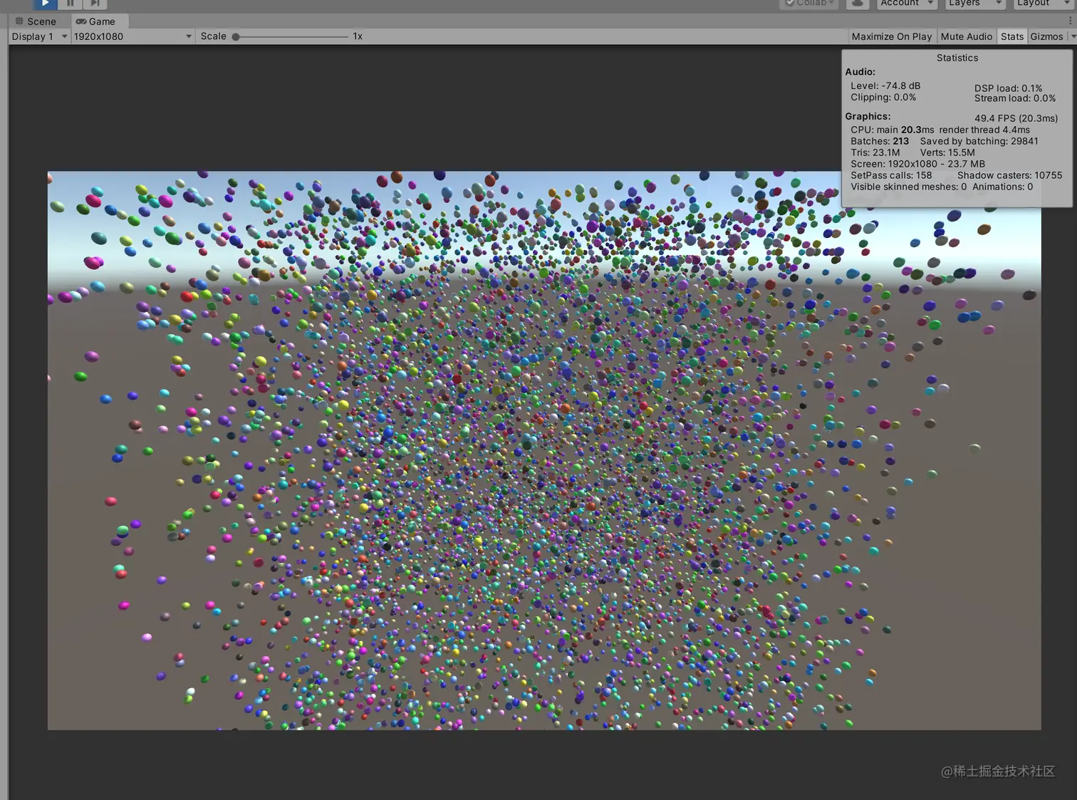Expand the Gizmos dropdown arrow

coord(1073,36)
